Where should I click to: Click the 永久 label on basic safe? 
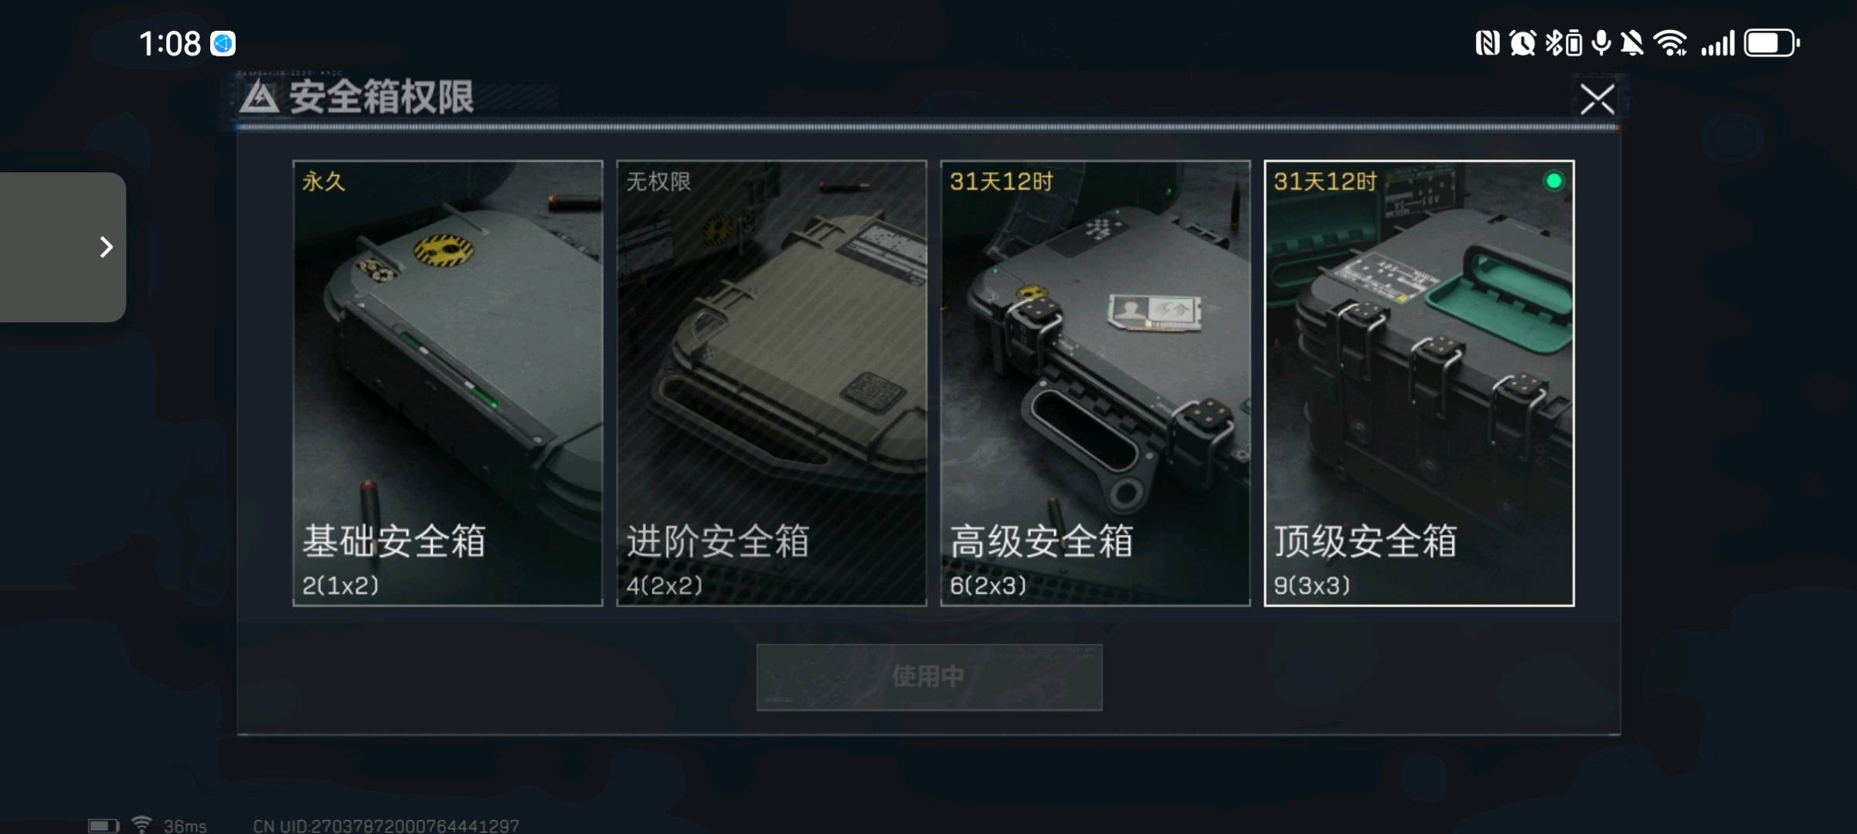point(323,181)
